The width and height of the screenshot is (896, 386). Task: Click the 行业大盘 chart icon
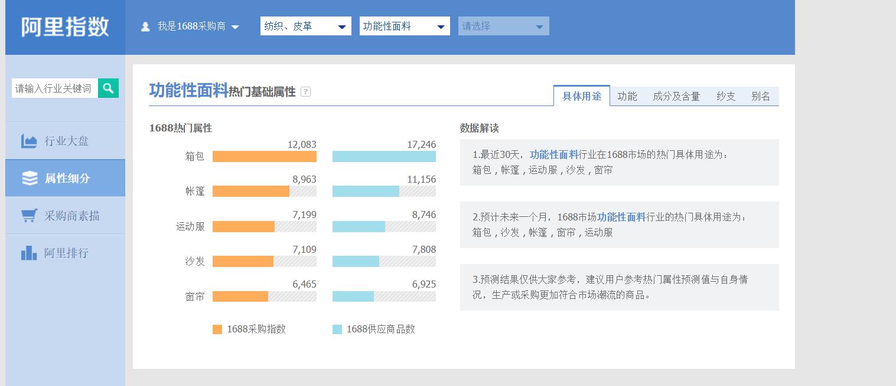pos(29,141)
